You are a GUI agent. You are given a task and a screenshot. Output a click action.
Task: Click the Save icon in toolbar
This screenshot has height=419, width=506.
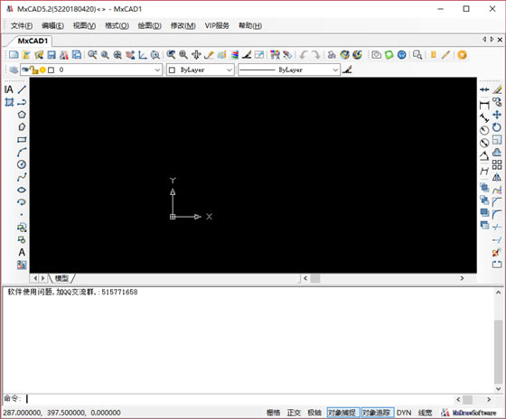coord(52,55)
